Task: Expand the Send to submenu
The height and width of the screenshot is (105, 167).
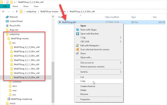Action: 120,72
